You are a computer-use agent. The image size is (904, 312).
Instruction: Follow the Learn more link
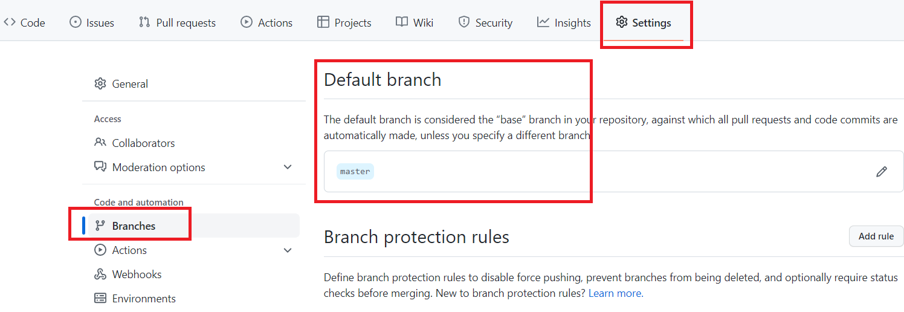pos(616,293)
